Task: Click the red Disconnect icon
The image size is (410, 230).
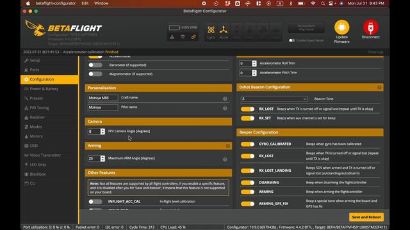Action: [x=370, y=27]
